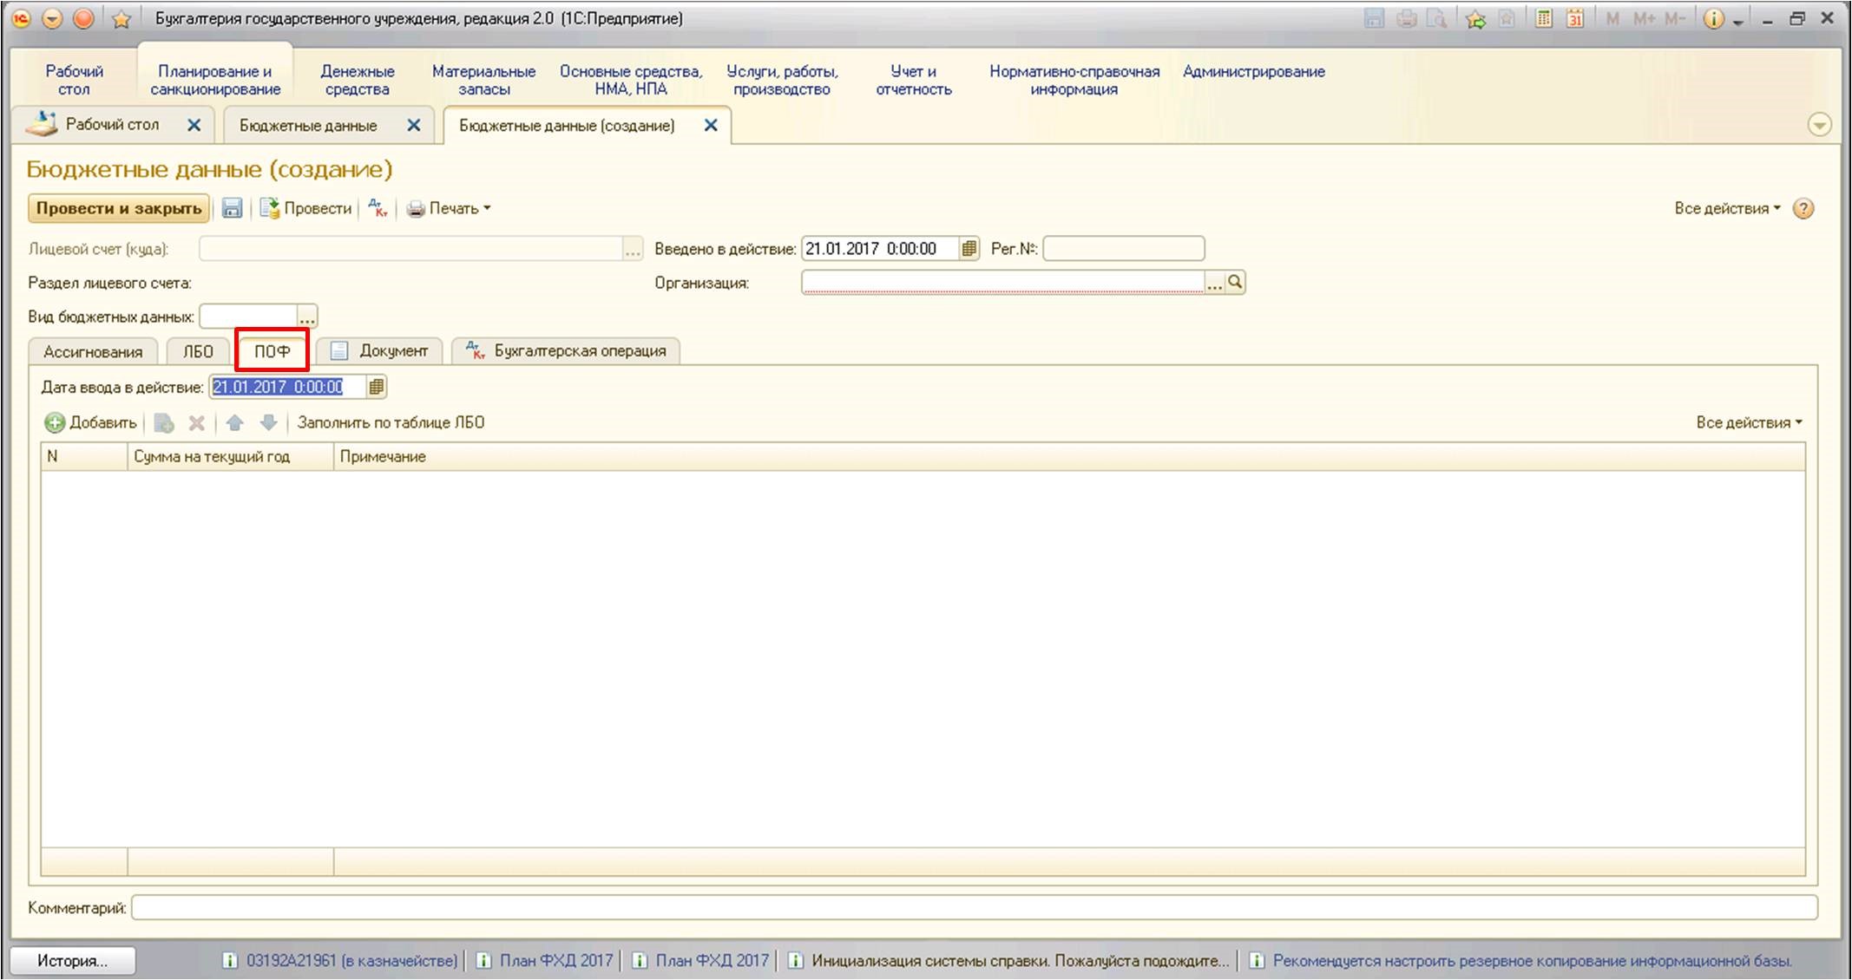
Task: Click the favorites star icon in title bar
Action: coord(121,19)
